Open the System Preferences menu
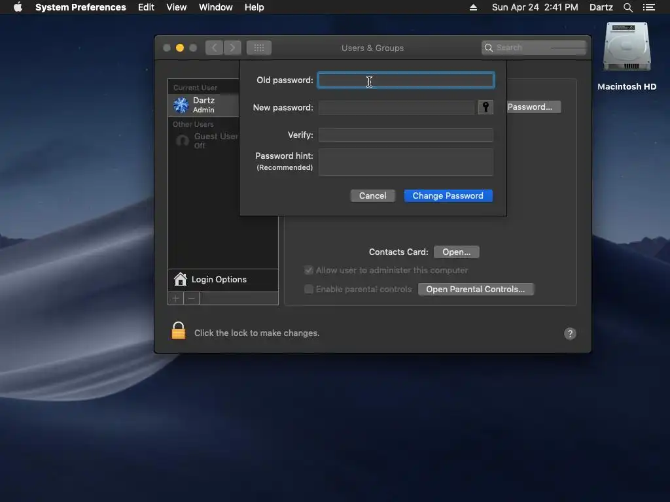 80,7
